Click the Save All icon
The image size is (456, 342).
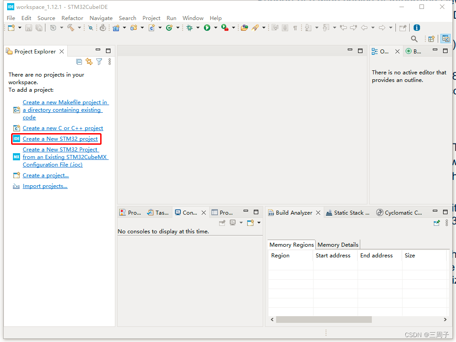[x=39, y=28]
